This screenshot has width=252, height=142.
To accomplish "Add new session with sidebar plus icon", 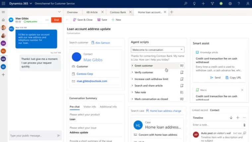I will click(x=3, y=75).
